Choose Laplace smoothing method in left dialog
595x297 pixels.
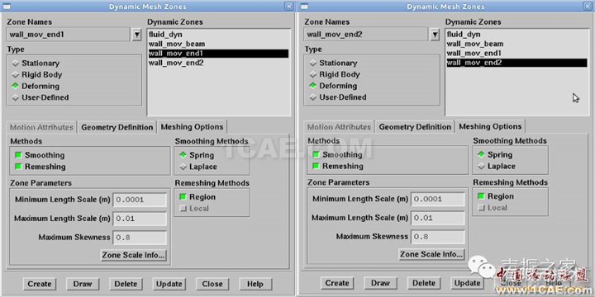(198, 167)
